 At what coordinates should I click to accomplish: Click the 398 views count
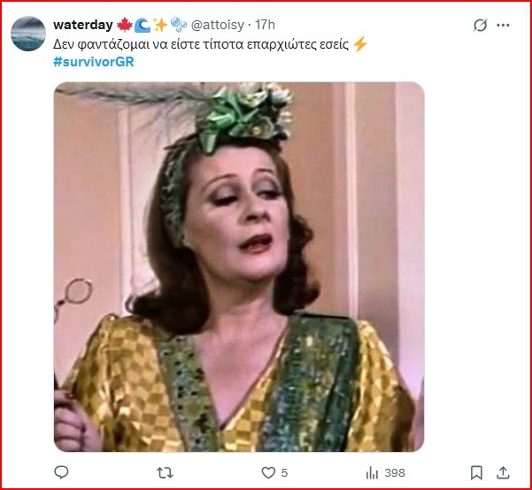click(x=393, y=473)
